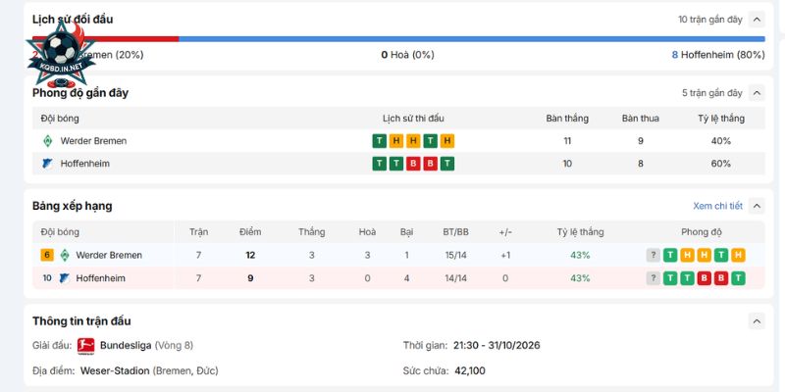Click Werder Bremen logo in recent form table
The height and width of the screenshot is (392, 785).
tap(47, 141)
